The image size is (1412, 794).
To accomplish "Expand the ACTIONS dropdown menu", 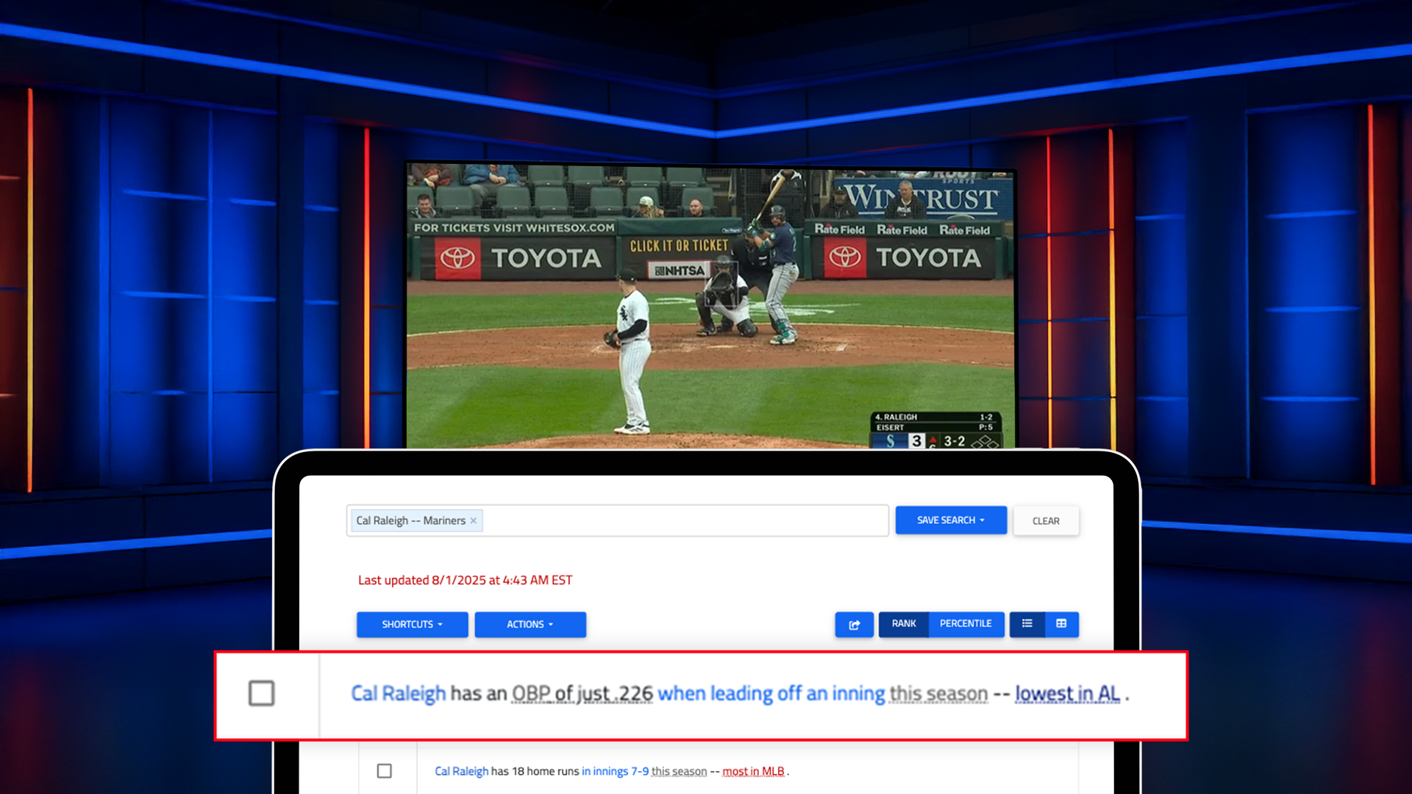I will [529, 624].
